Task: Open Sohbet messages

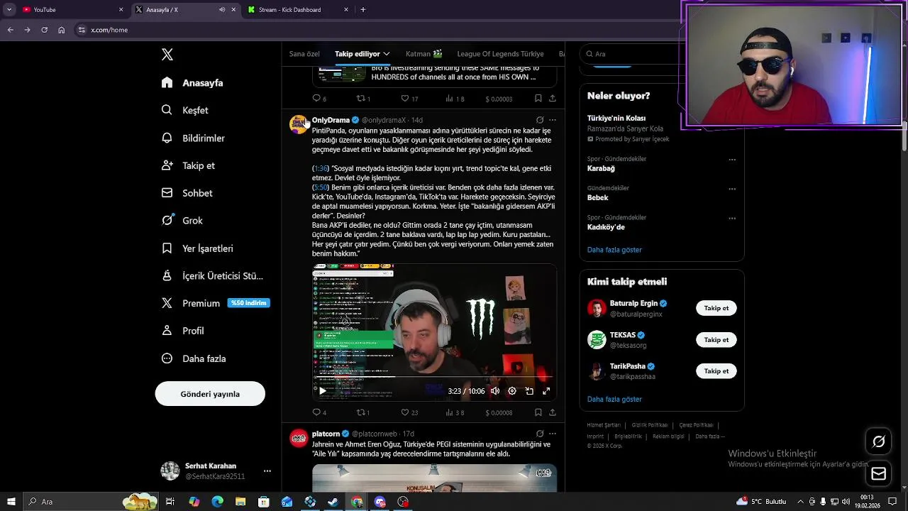Action: [x=187, y=193]
